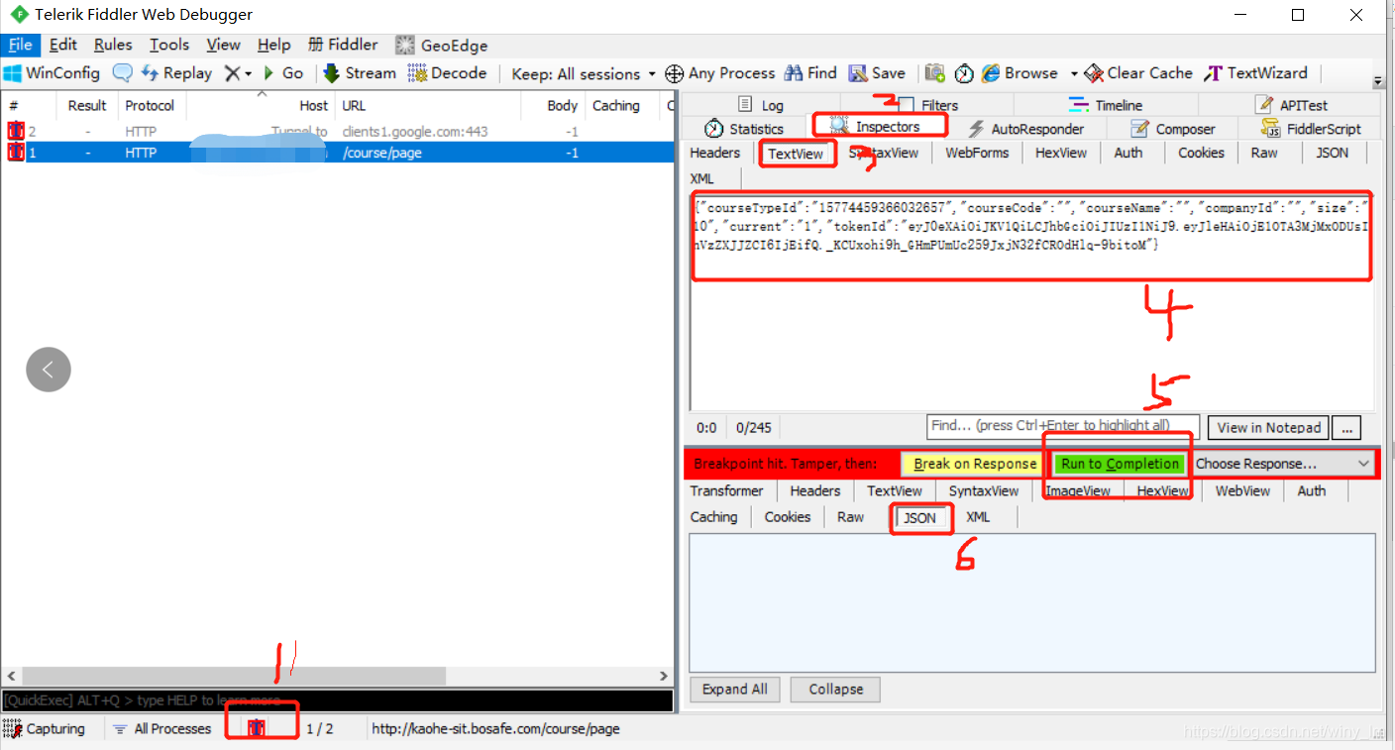Switch to the Filters tab

[x=928, y=105]
